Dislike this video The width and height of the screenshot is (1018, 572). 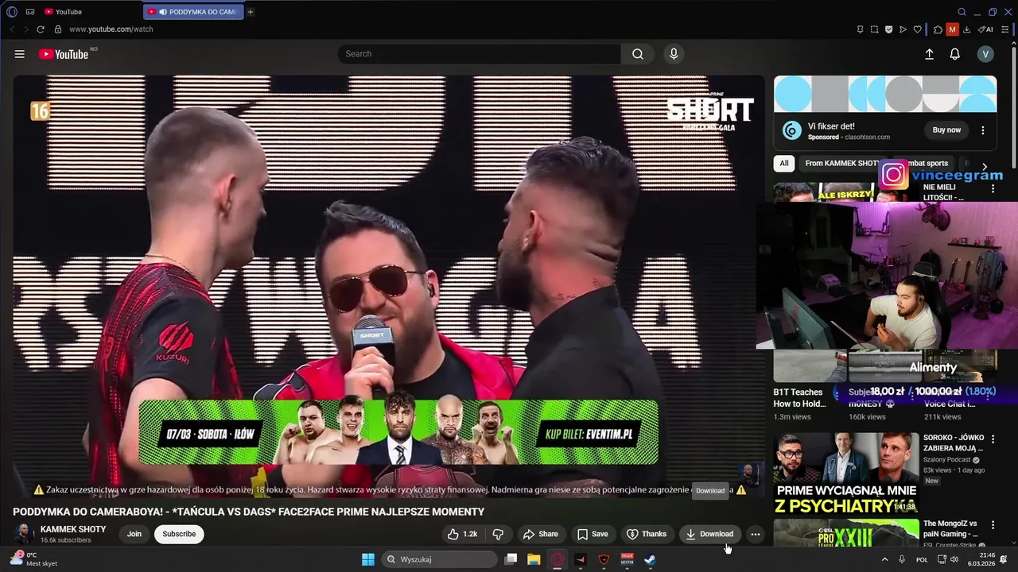(498, 534)
